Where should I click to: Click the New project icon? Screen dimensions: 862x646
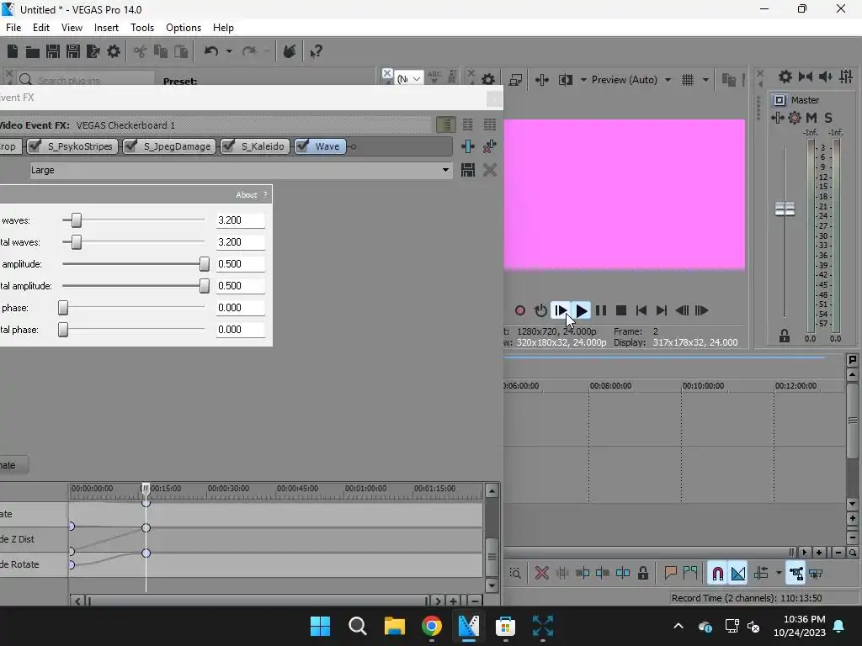coord(12,51)
